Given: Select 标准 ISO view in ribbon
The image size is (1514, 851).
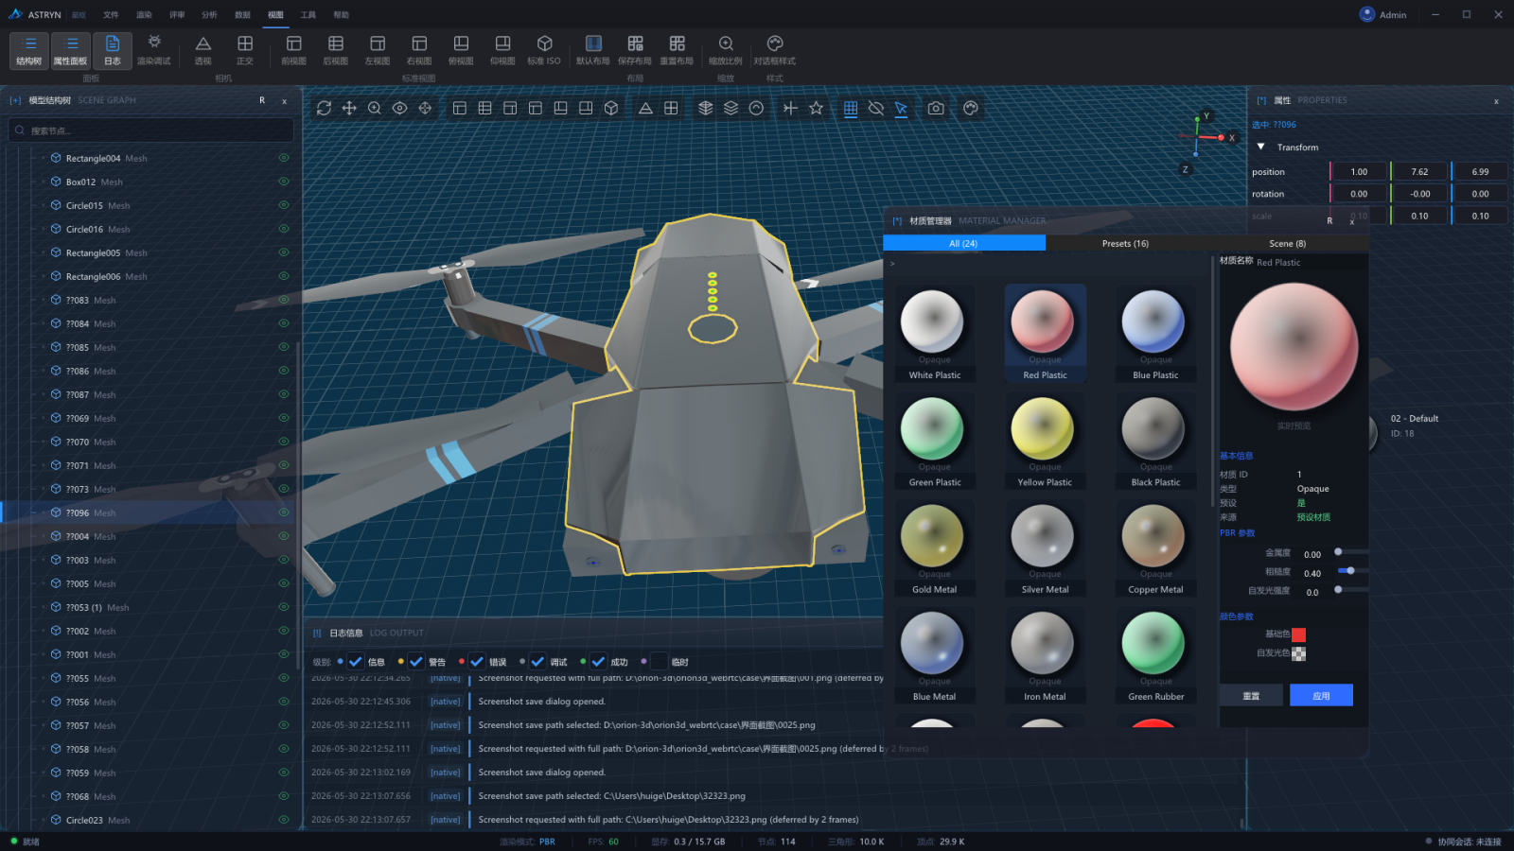Looking at the screenshot, I should (544, 50).
